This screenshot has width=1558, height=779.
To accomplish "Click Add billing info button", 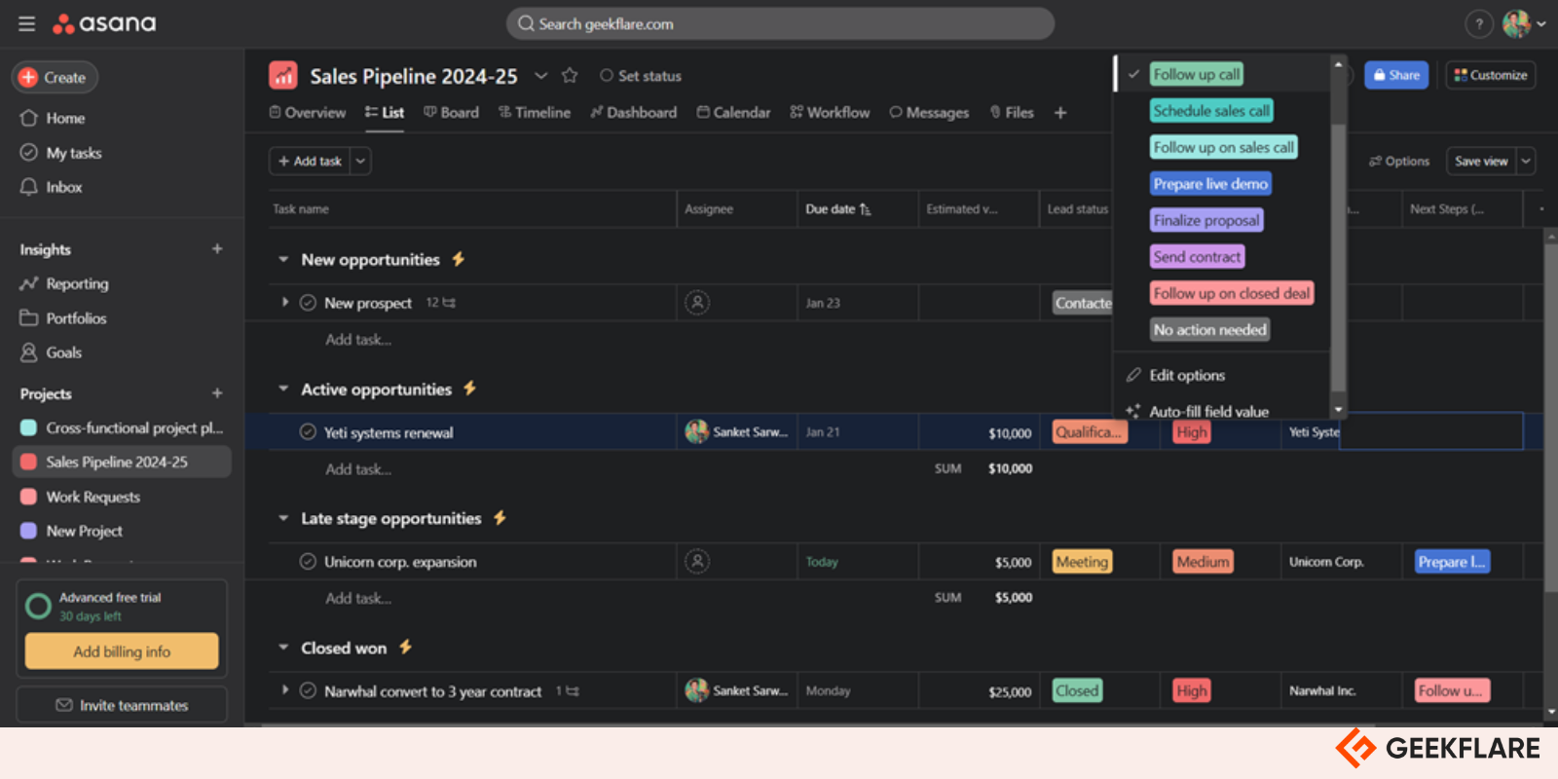I will [122, 651].
